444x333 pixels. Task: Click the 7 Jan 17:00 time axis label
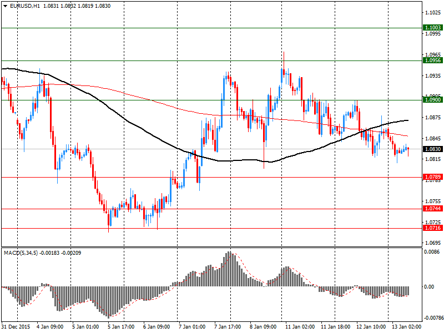(x=228, y=327)
